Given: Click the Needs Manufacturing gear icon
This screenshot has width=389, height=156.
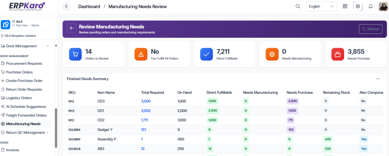Looking at the screenshot, I should coord(272,54).
